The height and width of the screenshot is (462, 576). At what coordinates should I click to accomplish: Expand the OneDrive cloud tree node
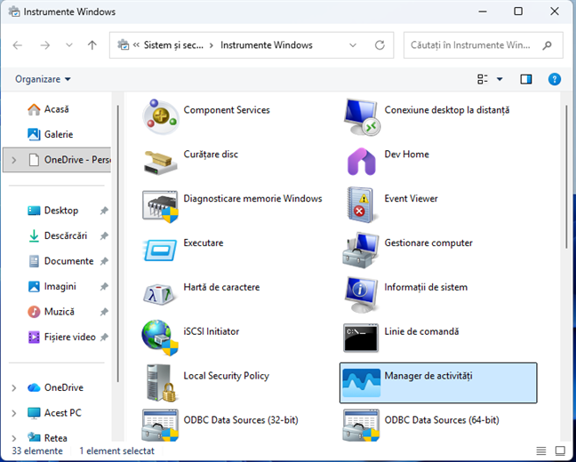click(14, 388)
